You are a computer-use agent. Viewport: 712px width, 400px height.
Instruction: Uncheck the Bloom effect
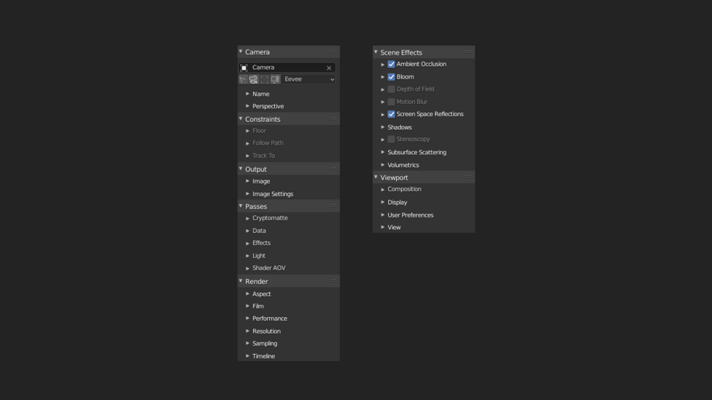391,76
